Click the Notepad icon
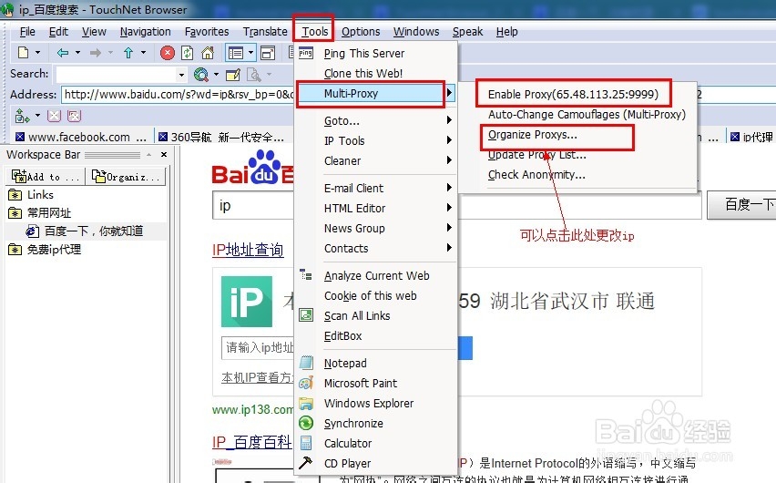This screenshot has width=776, height=483. coord(306,363)
